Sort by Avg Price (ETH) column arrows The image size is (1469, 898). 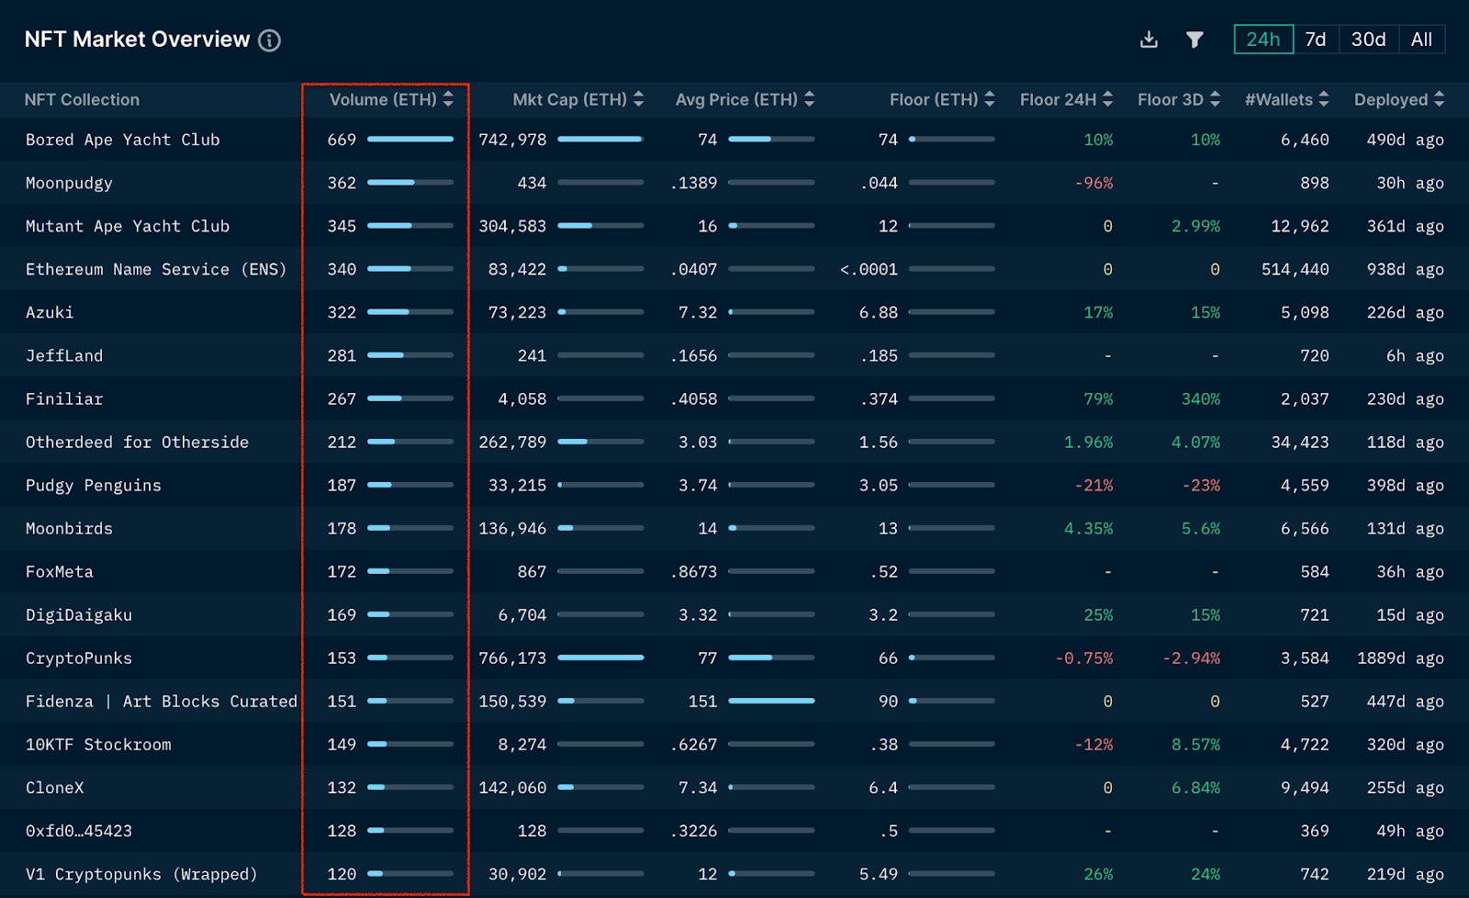tap(809, 99)
